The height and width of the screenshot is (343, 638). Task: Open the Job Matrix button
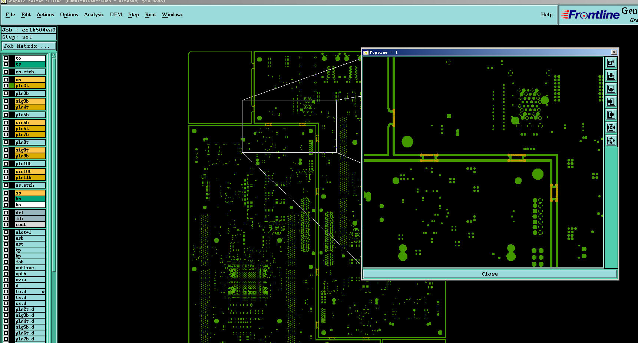(29, 46)
